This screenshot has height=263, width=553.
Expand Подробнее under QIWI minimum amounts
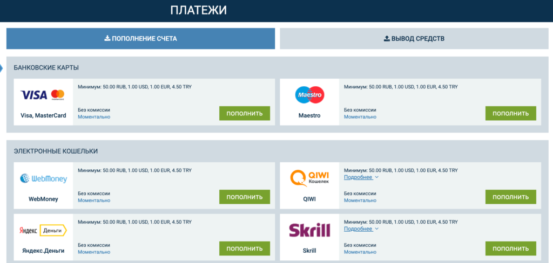(x=361, y=177)
